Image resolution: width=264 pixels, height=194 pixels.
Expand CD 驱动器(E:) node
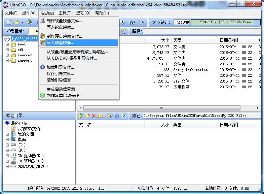pyautogui.click(x=7, y=156)
